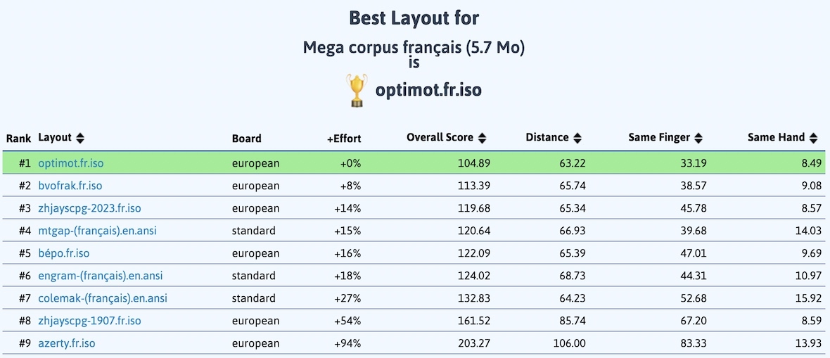Image resolution: width=830 pixels, height=358 pixels.
Task: Sort by Same Hand arrows
Action: (x=813, y=138)
